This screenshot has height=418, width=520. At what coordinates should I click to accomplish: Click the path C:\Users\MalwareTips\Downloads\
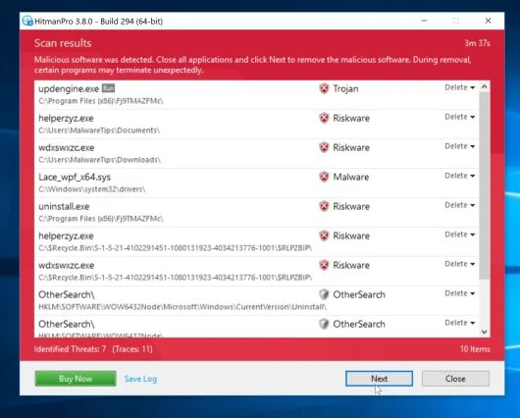point(99,160)
